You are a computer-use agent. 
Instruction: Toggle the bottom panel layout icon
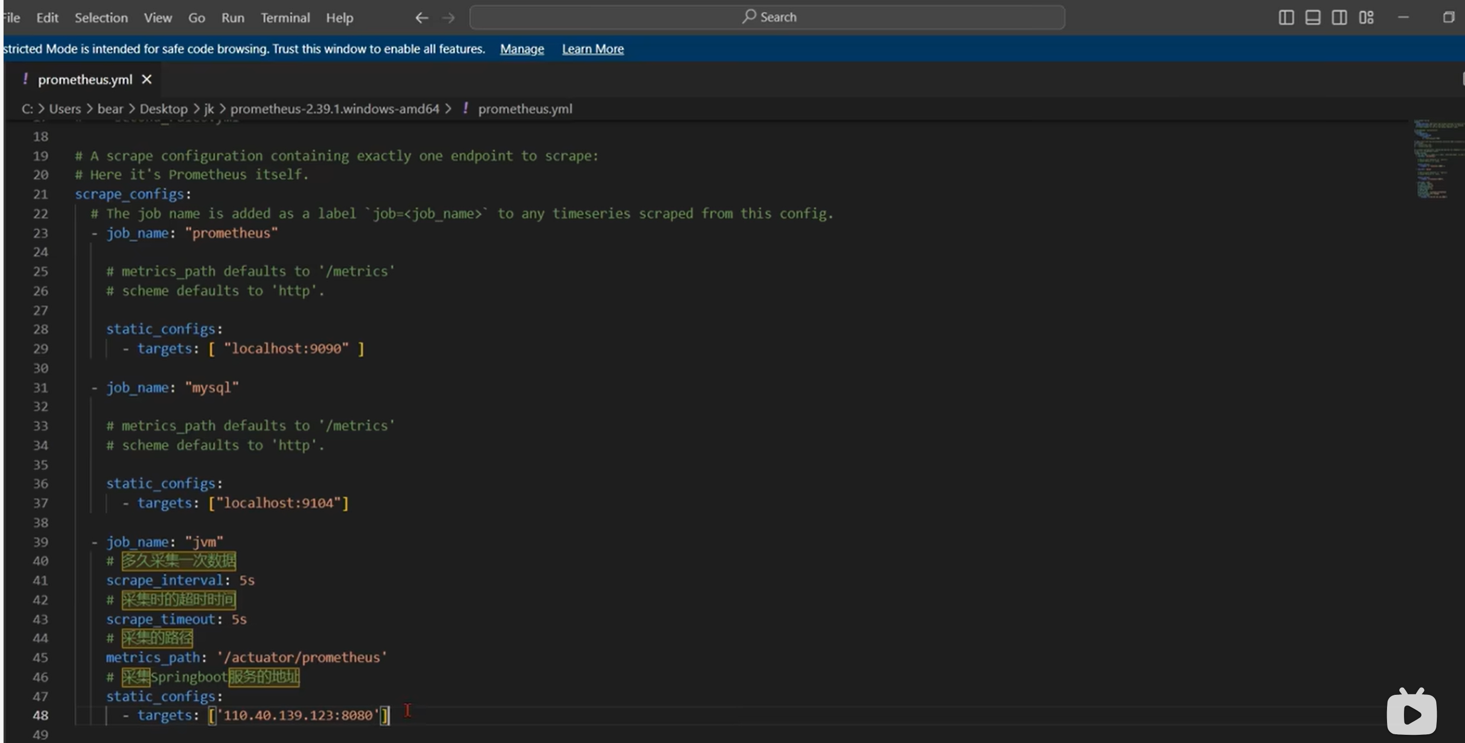pyautogui.click(x=1313, y=17)
